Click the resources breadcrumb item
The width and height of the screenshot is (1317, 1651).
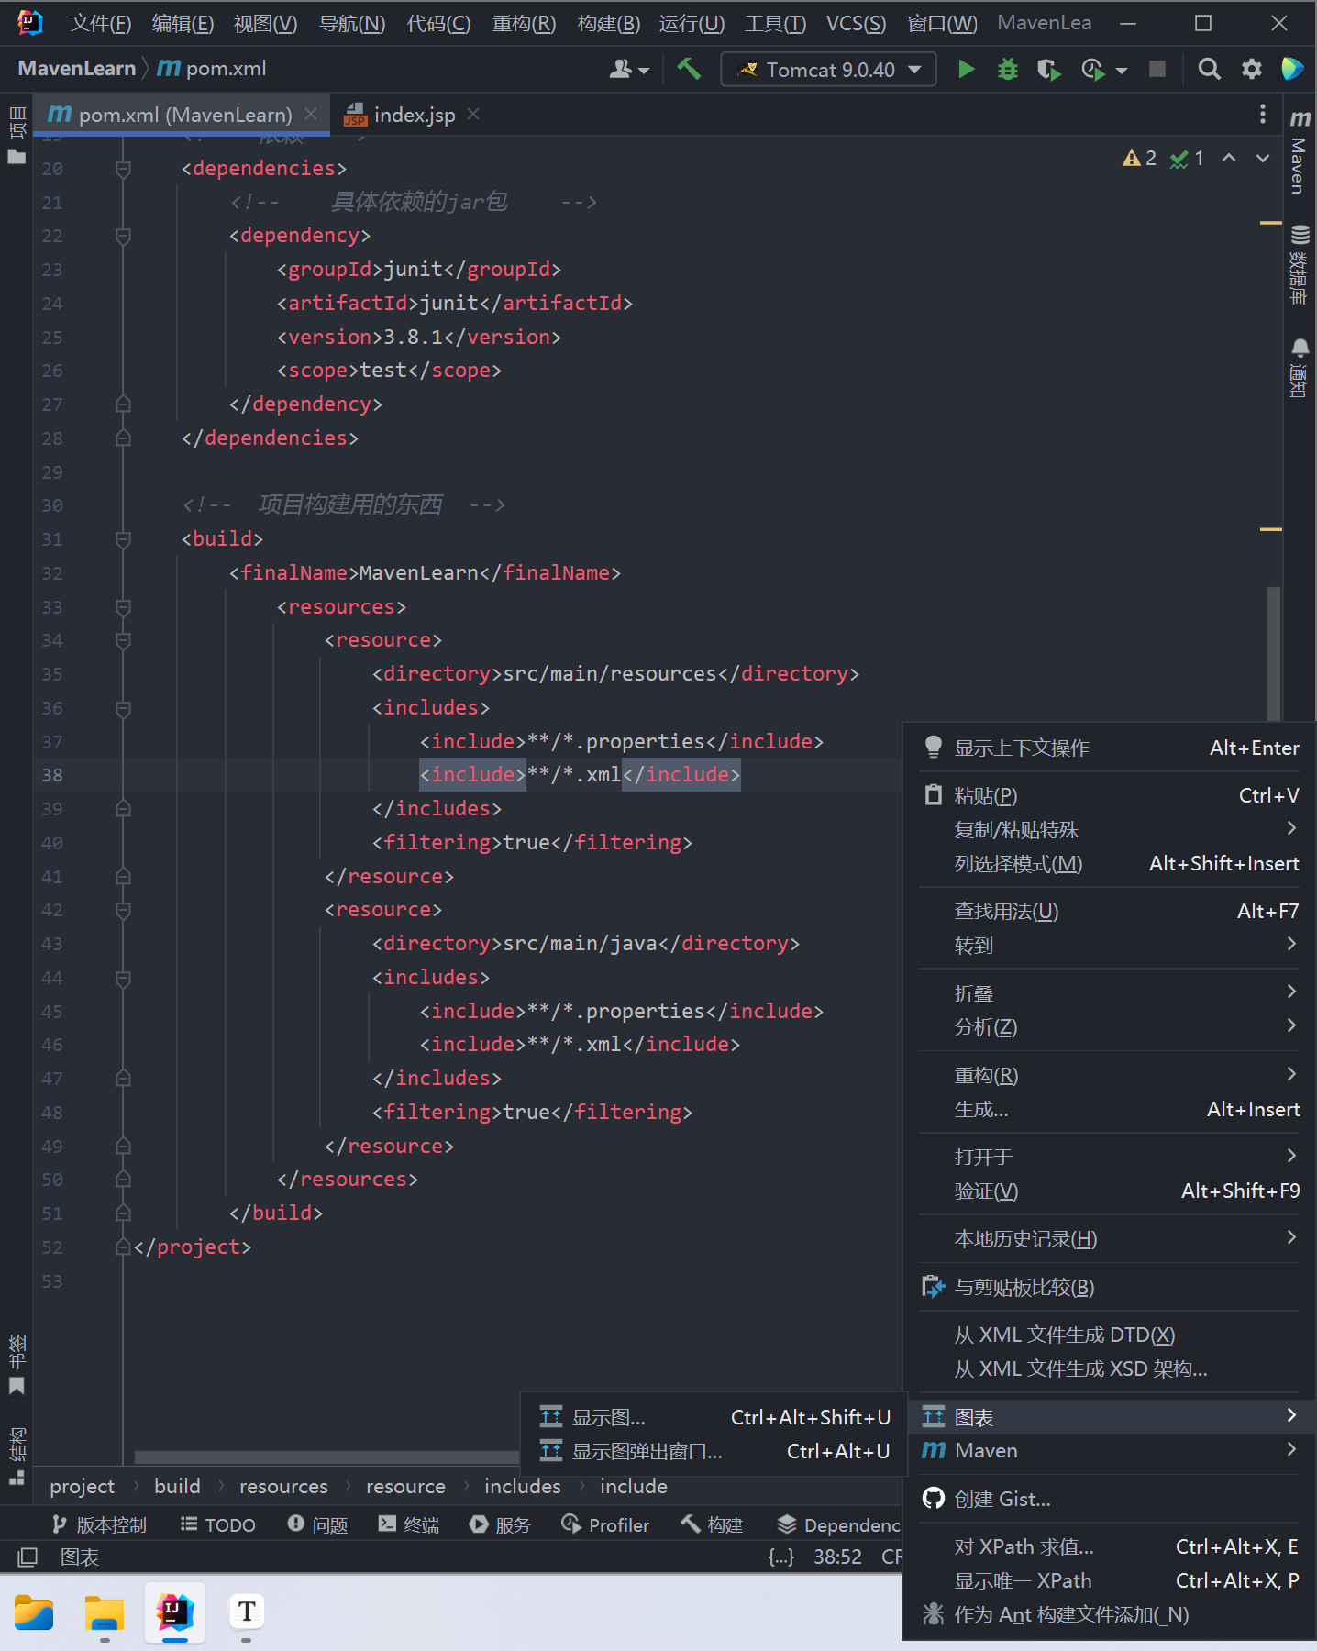283,1486
